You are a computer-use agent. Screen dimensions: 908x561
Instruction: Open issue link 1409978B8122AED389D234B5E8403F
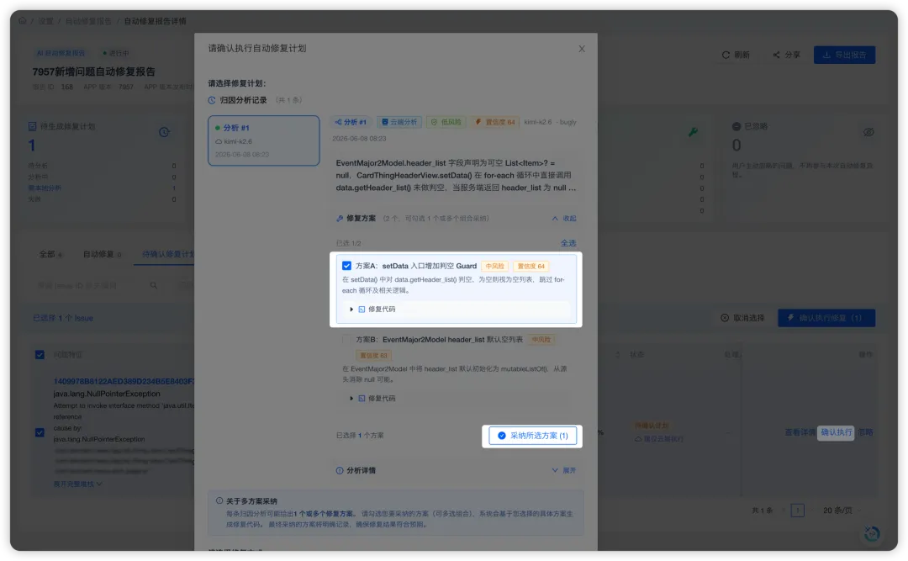124,381
